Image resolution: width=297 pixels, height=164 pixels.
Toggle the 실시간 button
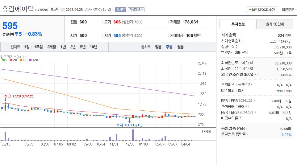tap(120, 10)
